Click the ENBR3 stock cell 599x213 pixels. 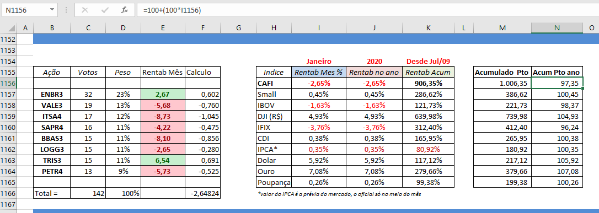[52, 94]
